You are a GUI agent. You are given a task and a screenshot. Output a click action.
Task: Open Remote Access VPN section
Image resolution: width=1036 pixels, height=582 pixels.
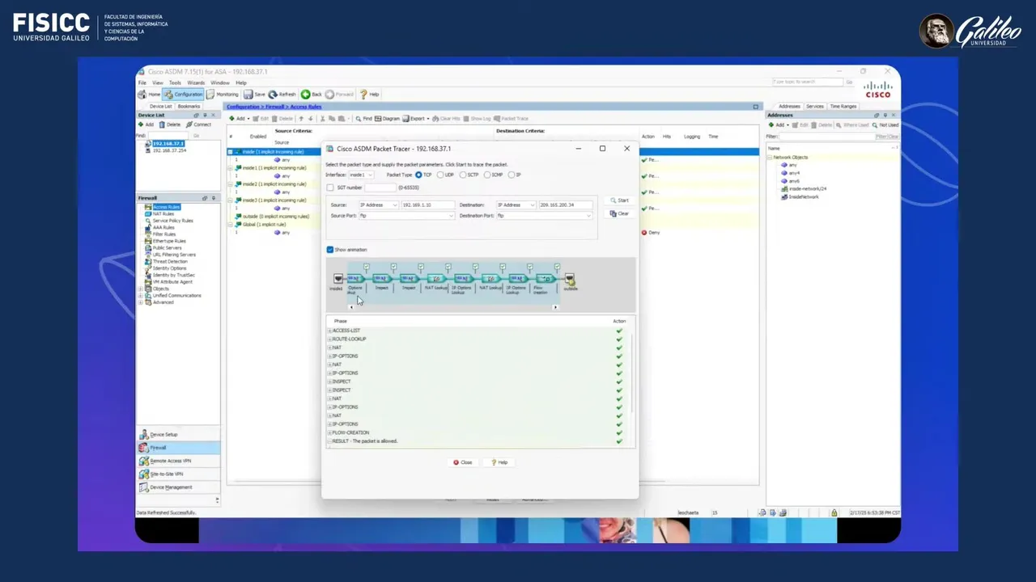tap(178, 461)
